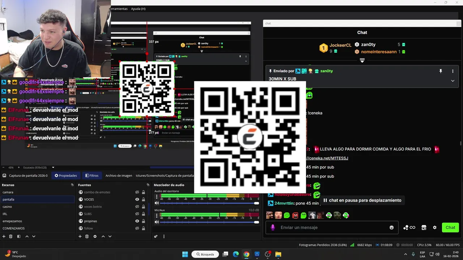
Task: Unlock the VOCES source
Action: [x=143, y=199]
